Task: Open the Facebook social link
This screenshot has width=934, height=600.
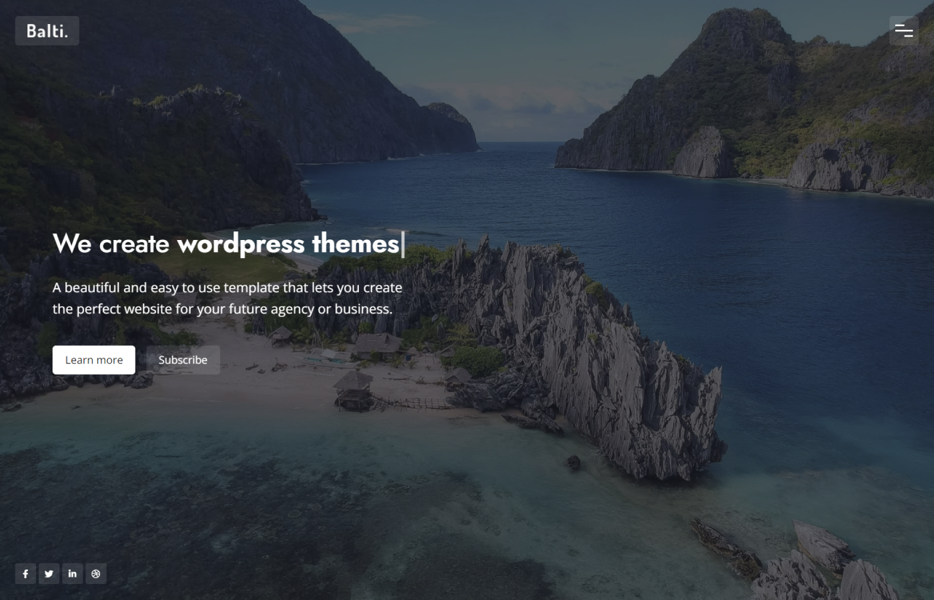Action: point(25,573)
